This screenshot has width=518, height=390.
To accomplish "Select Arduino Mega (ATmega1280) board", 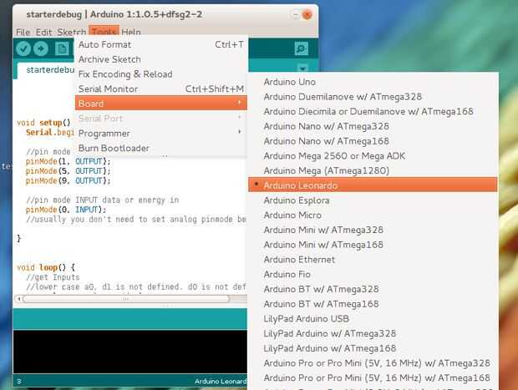I will tap(373, 170).
